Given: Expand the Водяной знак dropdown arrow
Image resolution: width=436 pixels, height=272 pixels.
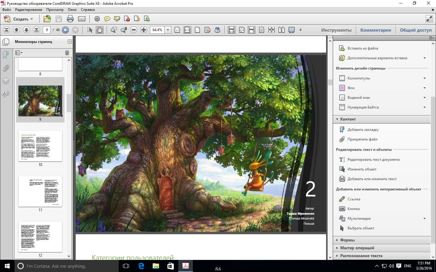Looking at the screenshot, I should [424, 98].
